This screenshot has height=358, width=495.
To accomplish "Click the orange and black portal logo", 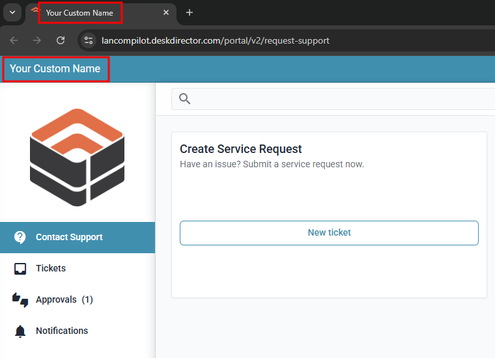I will (x=77, y=158).
